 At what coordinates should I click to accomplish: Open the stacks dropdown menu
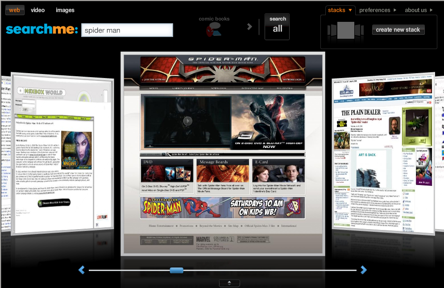pyautogui.click(x=340, y=10)
